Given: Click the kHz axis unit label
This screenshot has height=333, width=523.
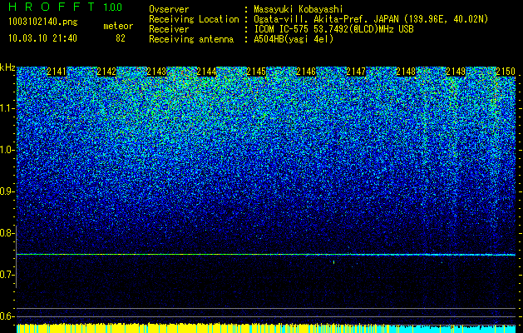Looking at the screenshot, I should (7, 67).
